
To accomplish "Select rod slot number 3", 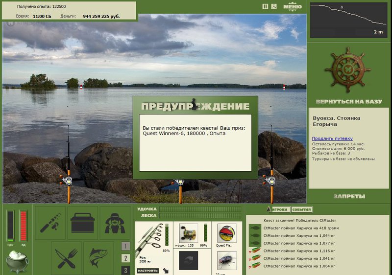I will 125,270.
